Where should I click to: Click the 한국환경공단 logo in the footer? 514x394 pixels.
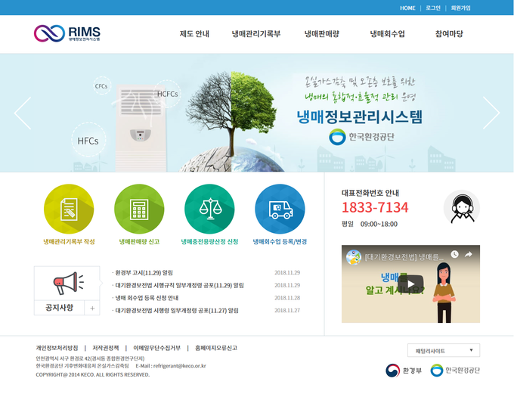coord(455,371)
